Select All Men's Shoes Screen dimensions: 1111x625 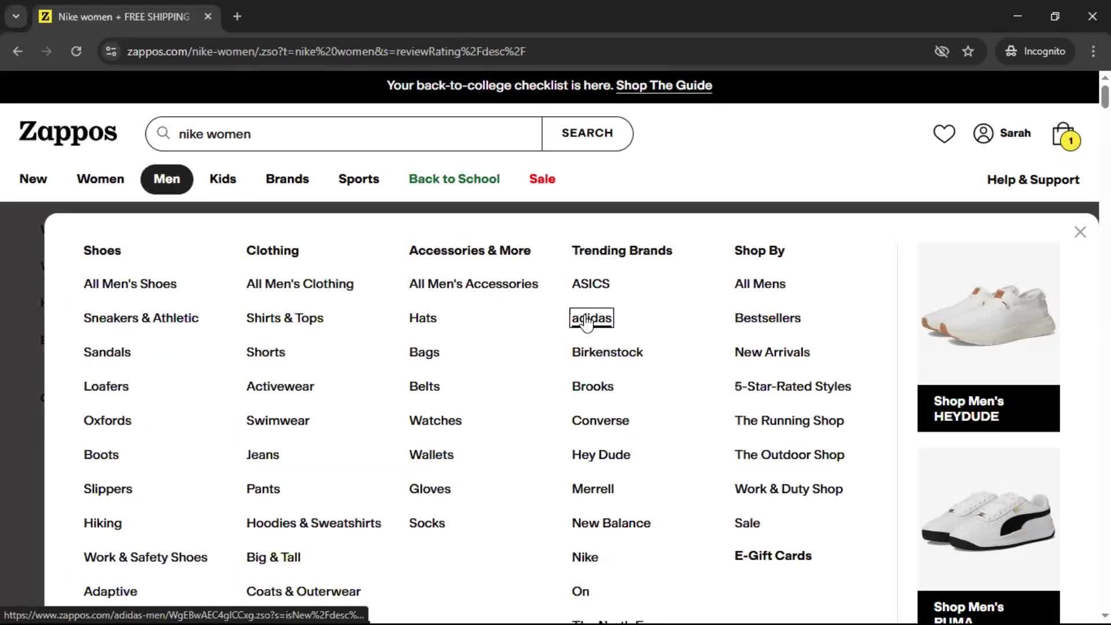pyautogui.click(x=130, y=284)
